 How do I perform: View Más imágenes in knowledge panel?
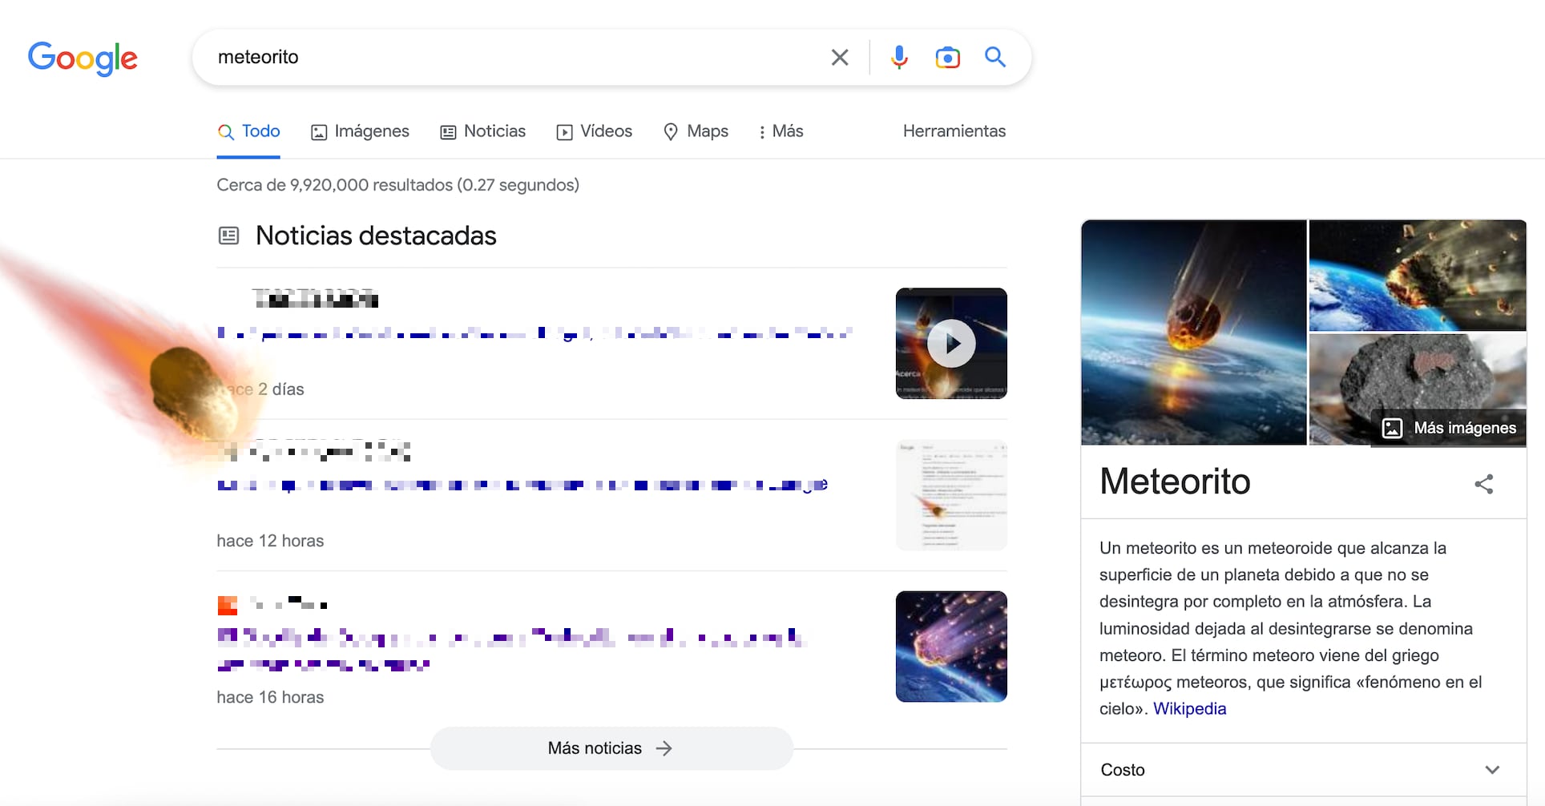point(1449,428)
